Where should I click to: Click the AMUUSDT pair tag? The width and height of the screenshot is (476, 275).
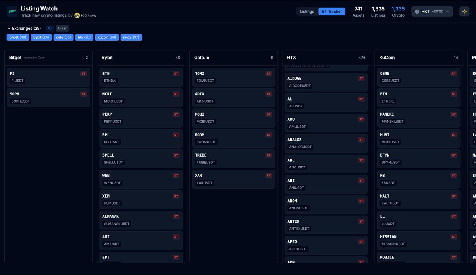click(x=297, y=126)
